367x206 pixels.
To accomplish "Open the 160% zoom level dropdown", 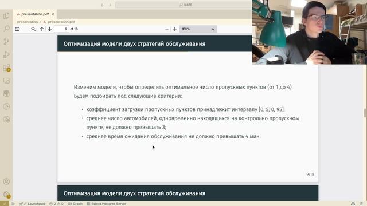I will click(x=198, y=29).
